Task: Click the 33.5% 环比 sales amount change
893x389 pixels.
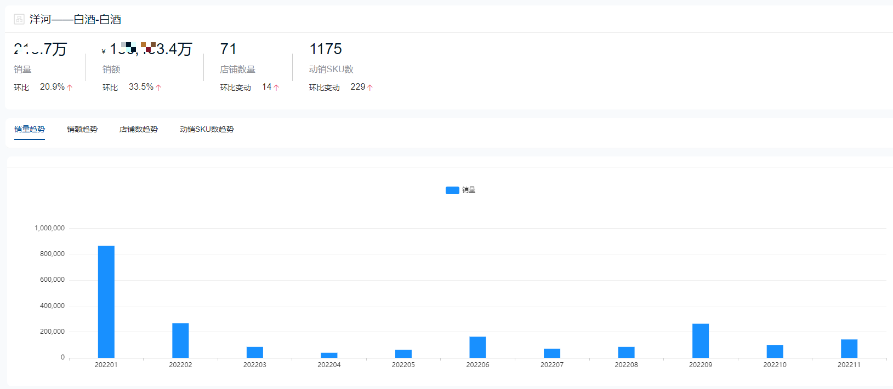Action: click(x=141, y=87)
